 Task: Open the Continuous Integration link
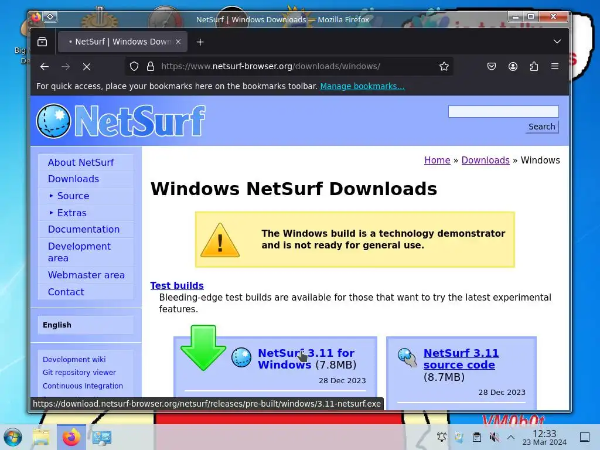83,386
